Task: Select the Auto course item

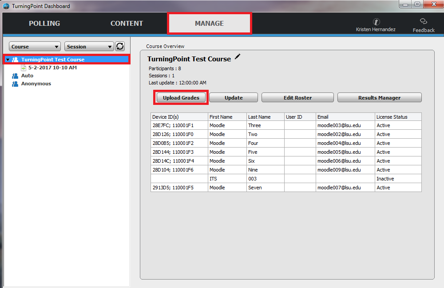Action: coord(27,76)
